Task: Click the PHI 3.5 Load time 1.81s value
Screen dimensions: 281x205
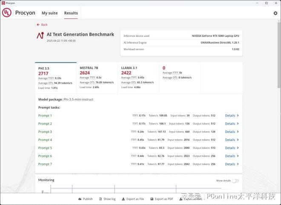Action: [54, 88]
